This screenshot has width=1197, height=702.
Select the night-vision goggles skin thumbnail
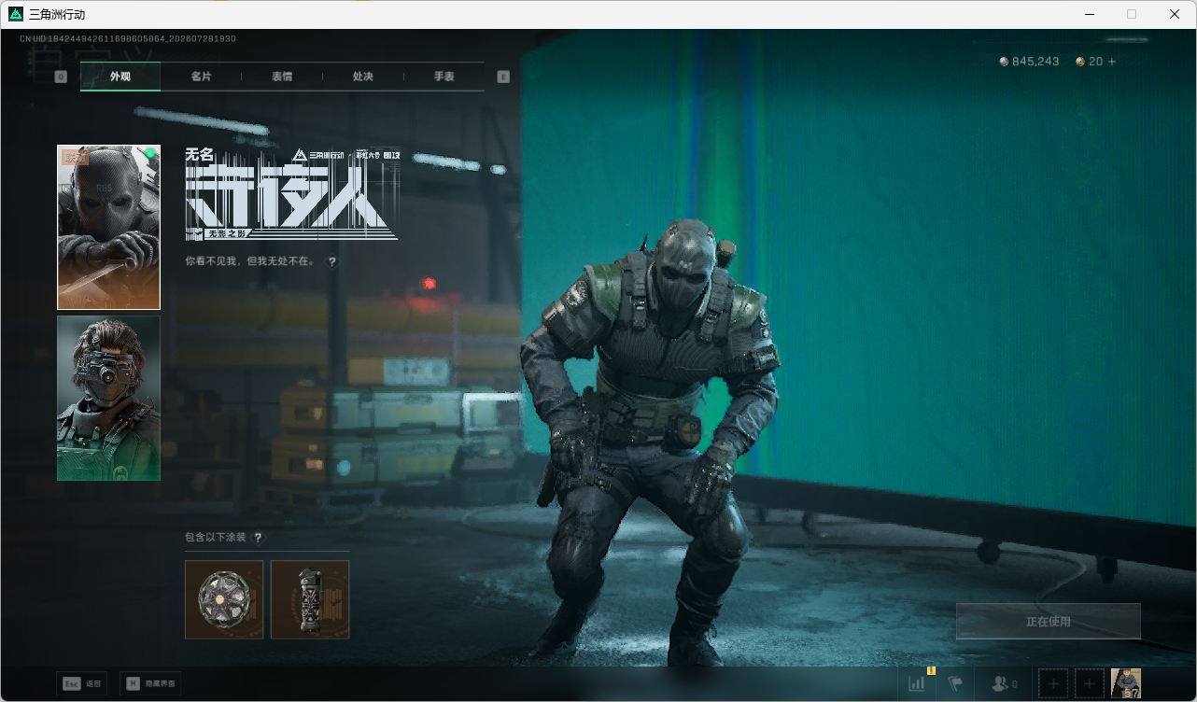click(x=108, y=398)
